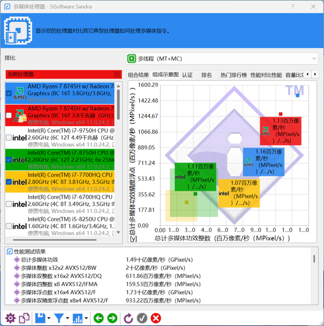Check the Intel Core i5-8250U checkbox

pyautogui.click(x=9, y=226)
